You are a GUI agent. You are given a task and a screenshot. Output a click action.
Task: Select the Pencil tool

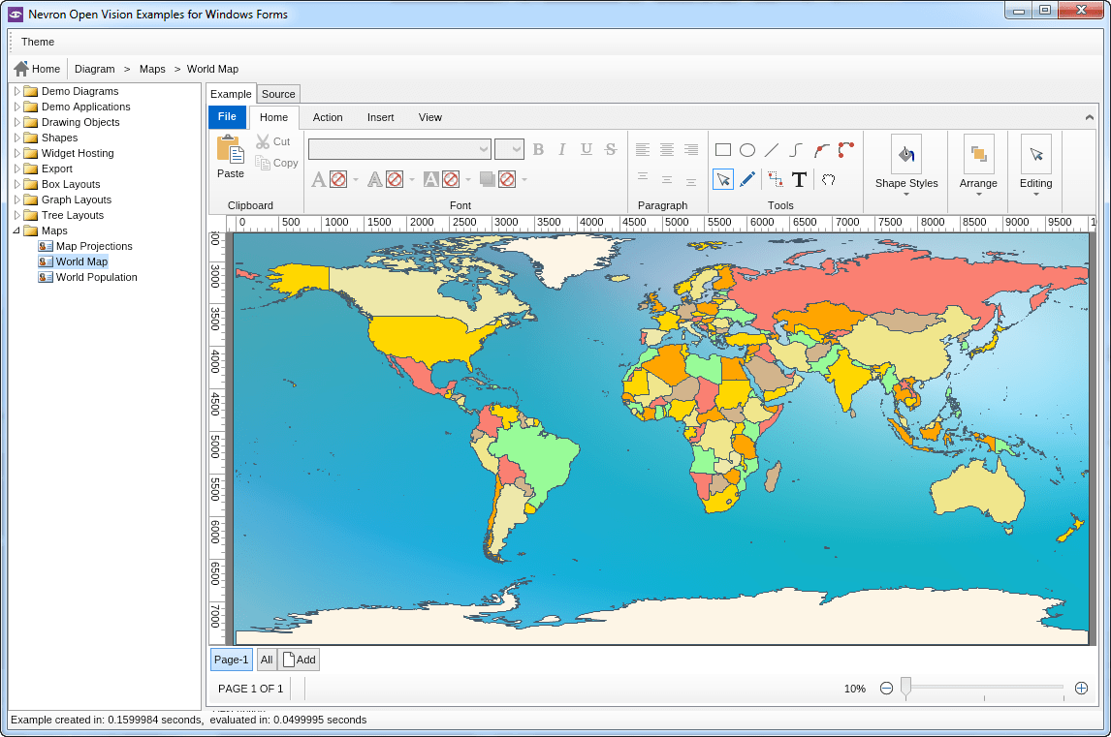747,179
